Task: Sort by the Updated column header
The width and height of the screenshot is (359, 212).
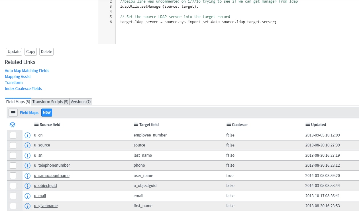Action: click(319, 125)
